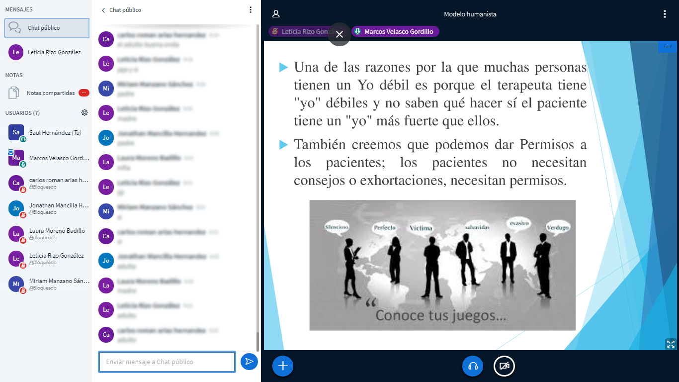Click NOTAS section heading

pyautogui.click(x=14, y=75)
